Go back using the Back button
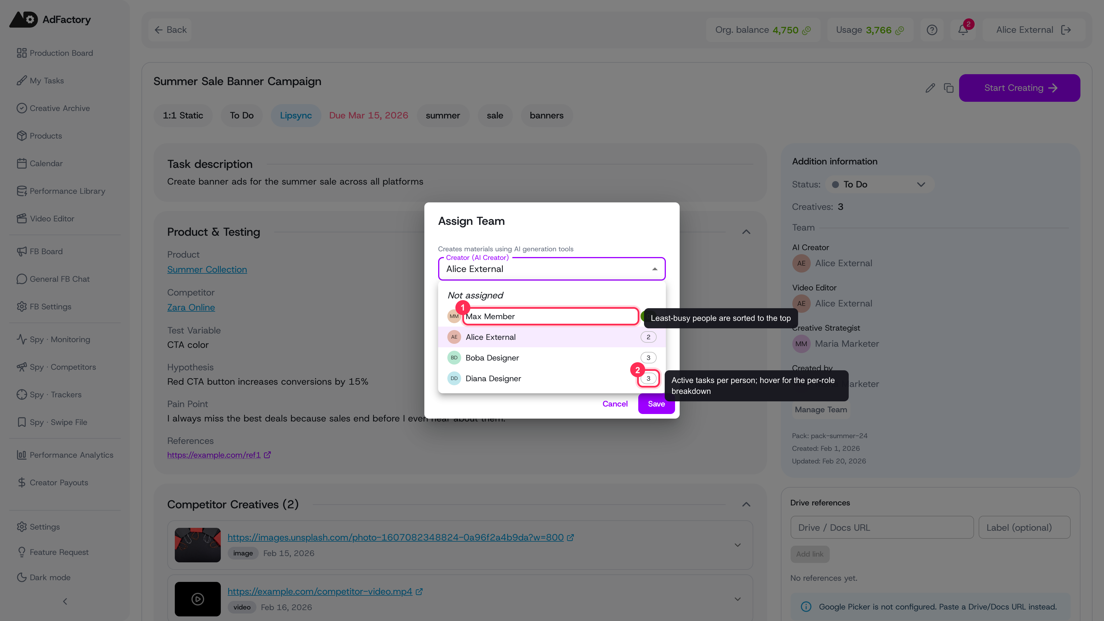 pos(170,30)
